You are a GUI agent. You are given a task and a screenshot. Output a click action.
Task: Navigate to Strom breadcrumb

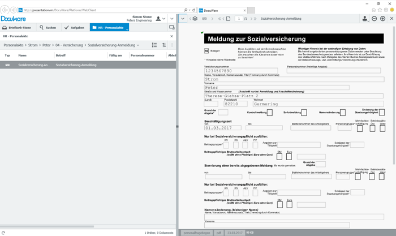[33, 45]
